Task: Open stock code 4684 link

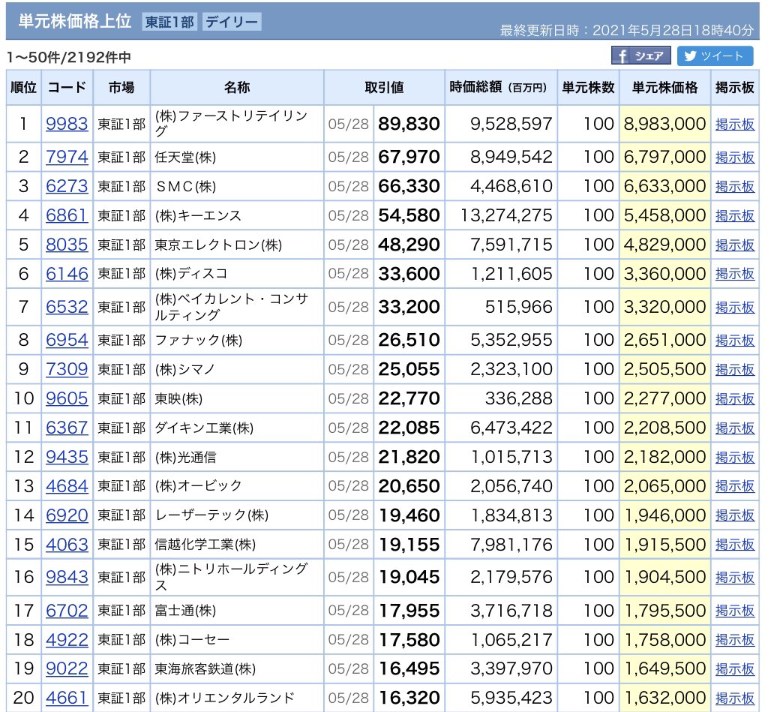Action: pos(67,486)
